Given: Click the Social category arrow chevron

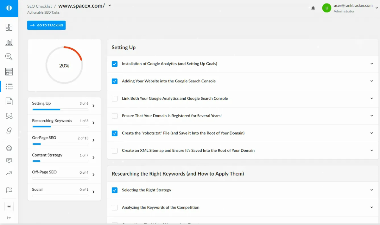Looking at the screenshot, I should click(x=93, y=192).
